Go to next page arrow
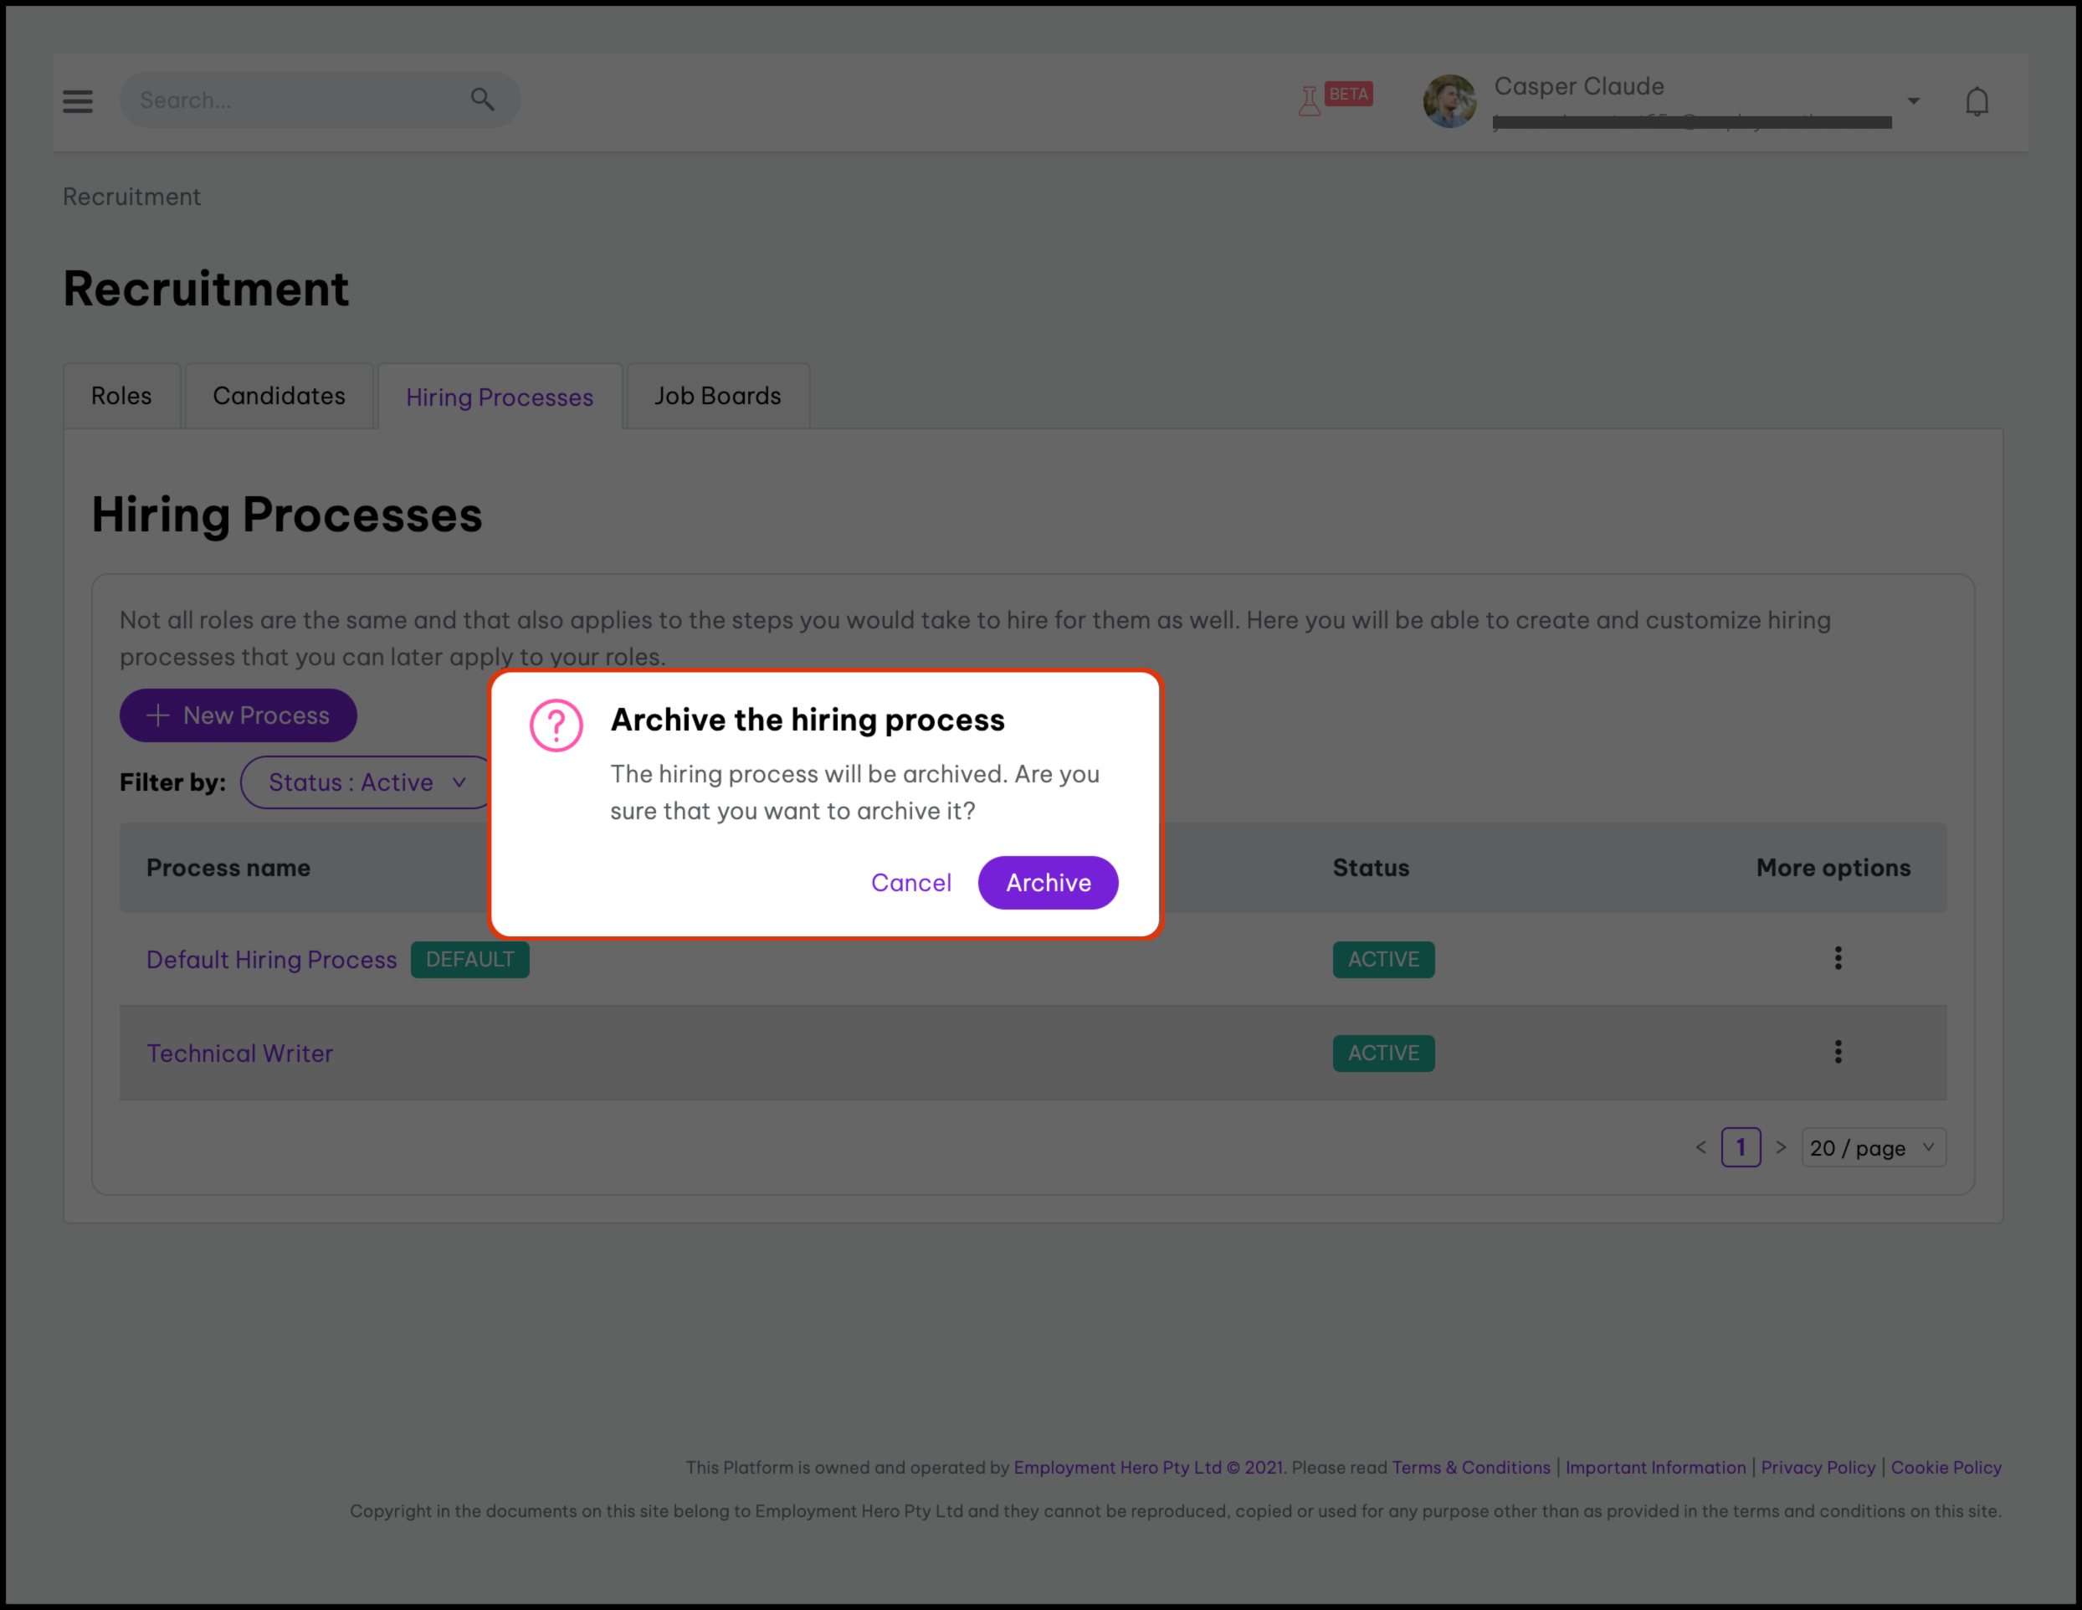 click(1780, 1146)
